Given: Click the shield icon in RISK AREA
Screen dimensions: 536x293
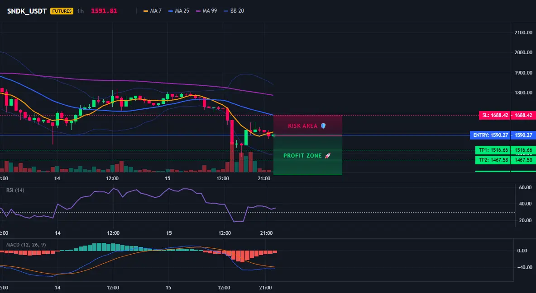Looking at the screenshot, I should coord(323,126).
